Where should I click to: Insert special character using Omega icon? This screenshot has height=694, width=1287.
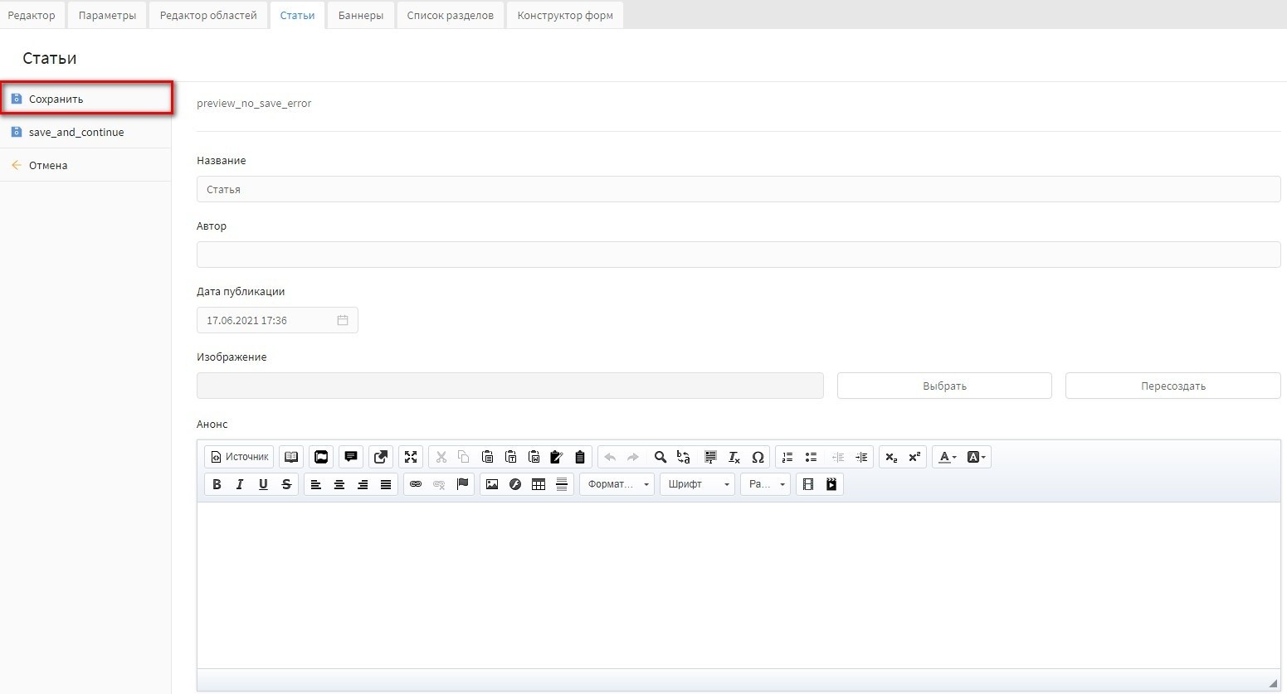[758, 457]
